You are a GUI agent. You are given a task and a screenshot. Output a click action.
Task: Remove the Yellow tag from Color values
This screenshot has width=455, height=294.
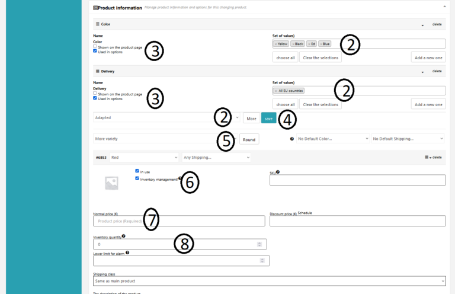tap(275, 44)
